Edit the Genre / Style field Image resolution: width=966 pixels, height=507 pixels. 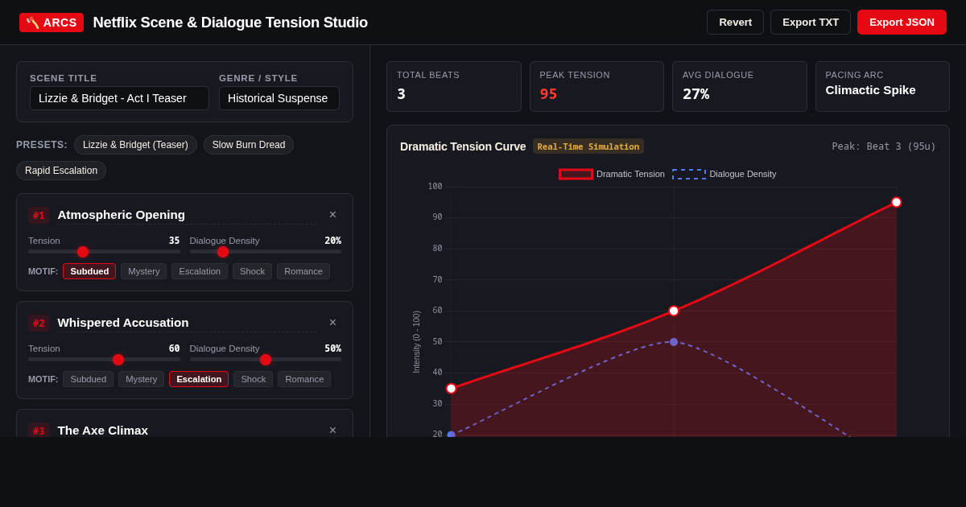pyautogui.click(x=279, y=98)
